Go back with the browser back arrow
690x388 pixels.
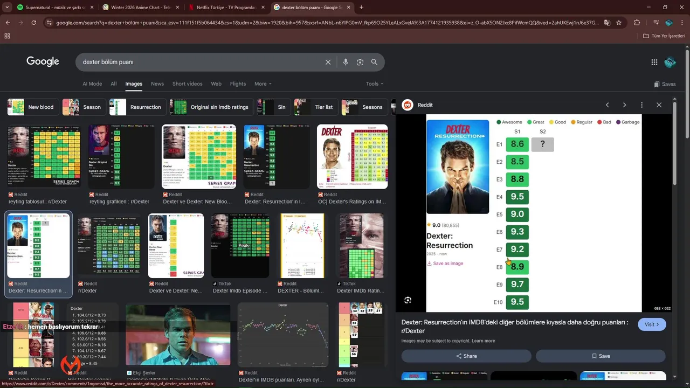8,23
